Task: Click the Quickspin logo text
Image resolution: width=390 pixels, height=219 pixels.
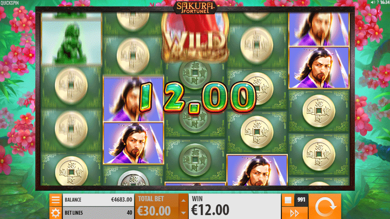Action: coord(10,3)
